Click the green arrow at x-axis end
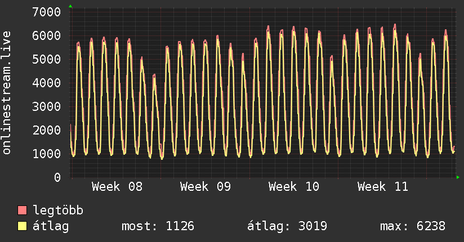Viewport: 464px width, 242px height. click(x=458, y=177)
